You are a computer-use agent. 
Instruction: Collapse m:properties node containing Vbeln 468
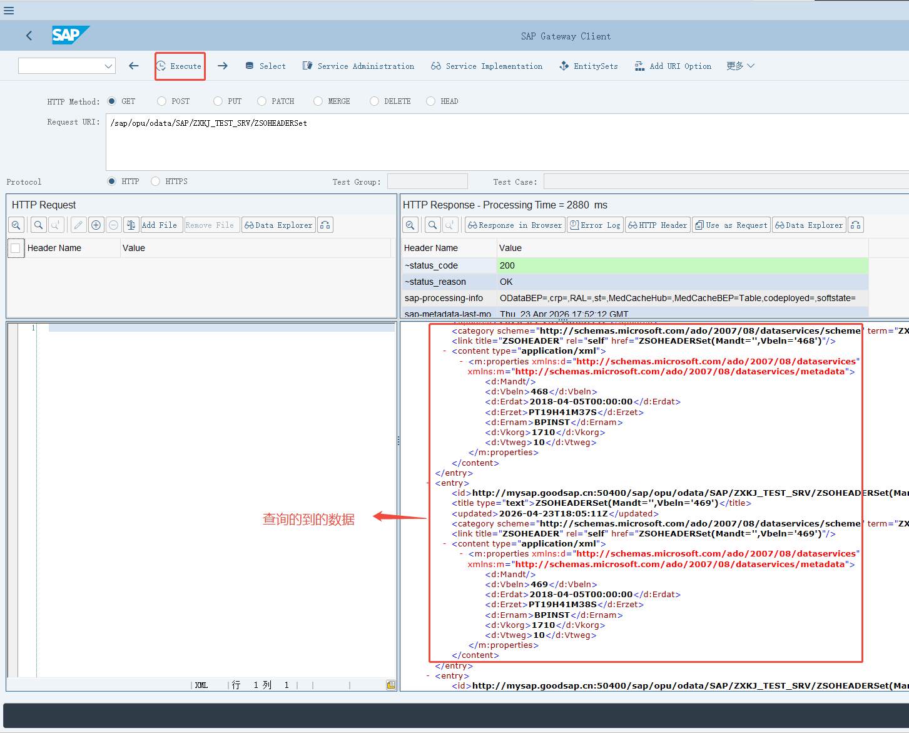462,361
